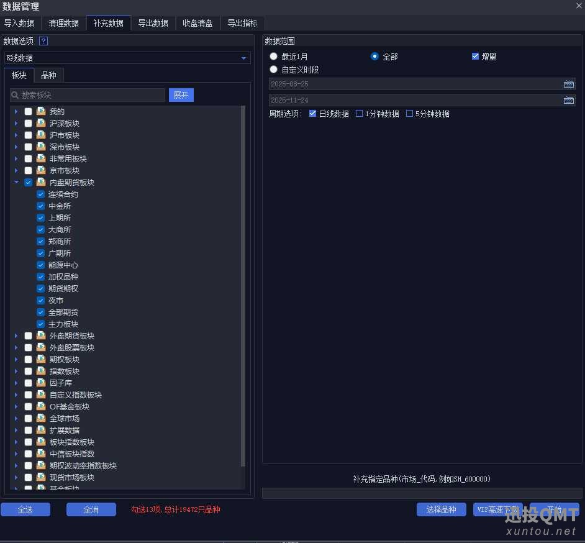Click the 补充指定品种 code input field
Image resolution: width=585 pixels, height=543 pixels.
422,493
